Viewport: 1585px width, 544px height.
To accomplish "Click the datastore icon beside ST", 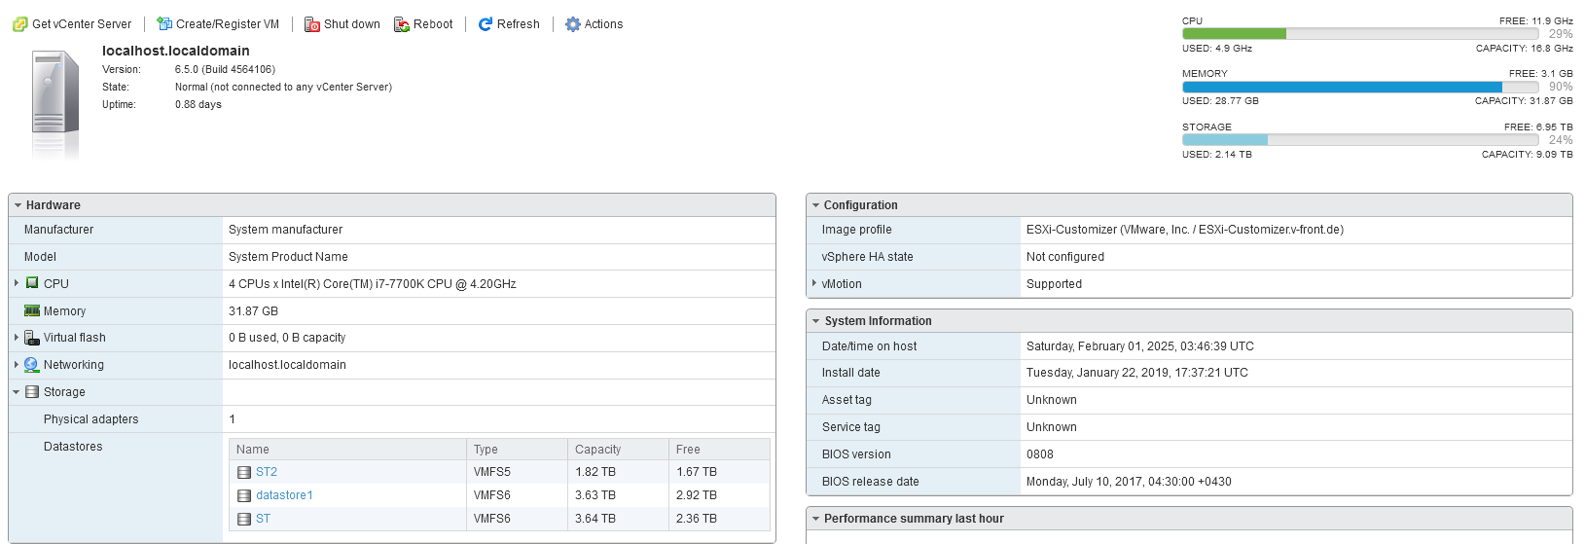I will tap(244, 519).
